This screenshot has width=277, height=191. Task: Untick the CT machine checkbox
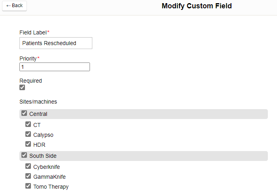(28, 124)
